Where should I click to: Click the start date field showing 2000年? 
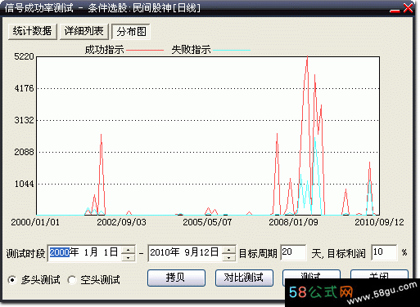click(x=84, y=253)
